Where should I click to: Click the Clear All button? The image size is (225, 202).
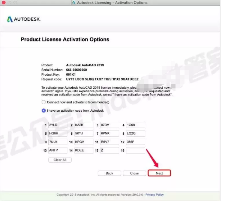[x=60, y=160]
